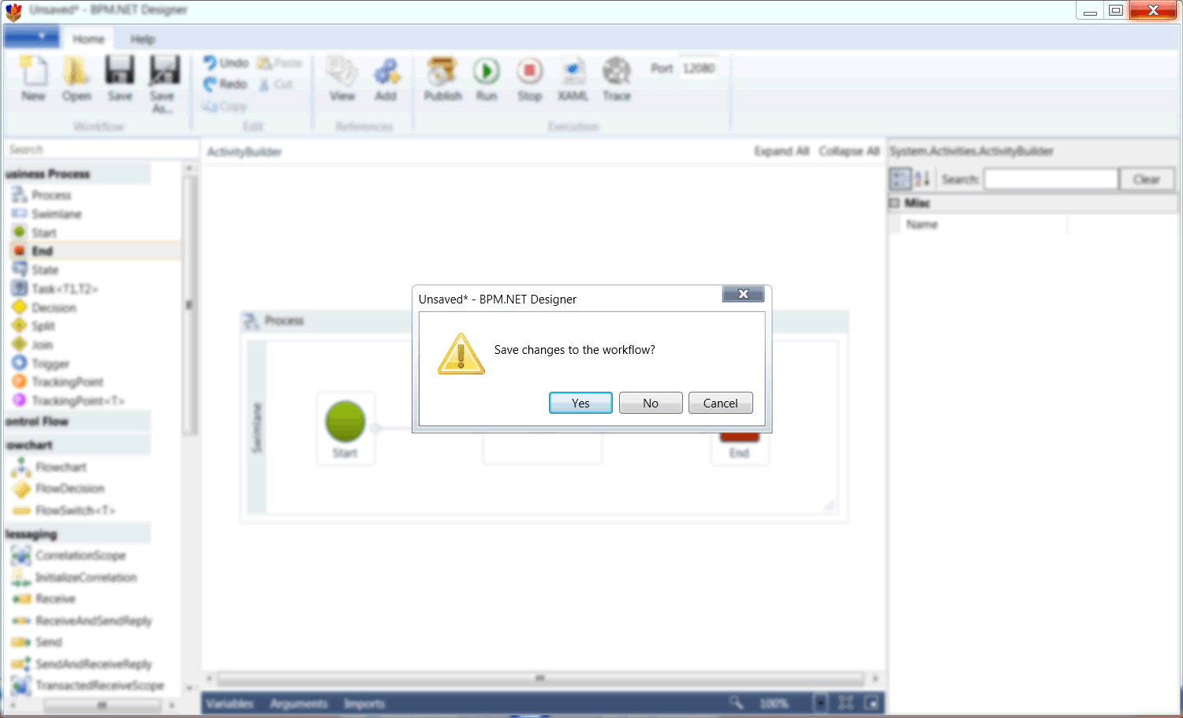Collapse the Misc property category
Image resolution: width=1183 pixels, height=718 pixels.
click(x=894, y=203)
